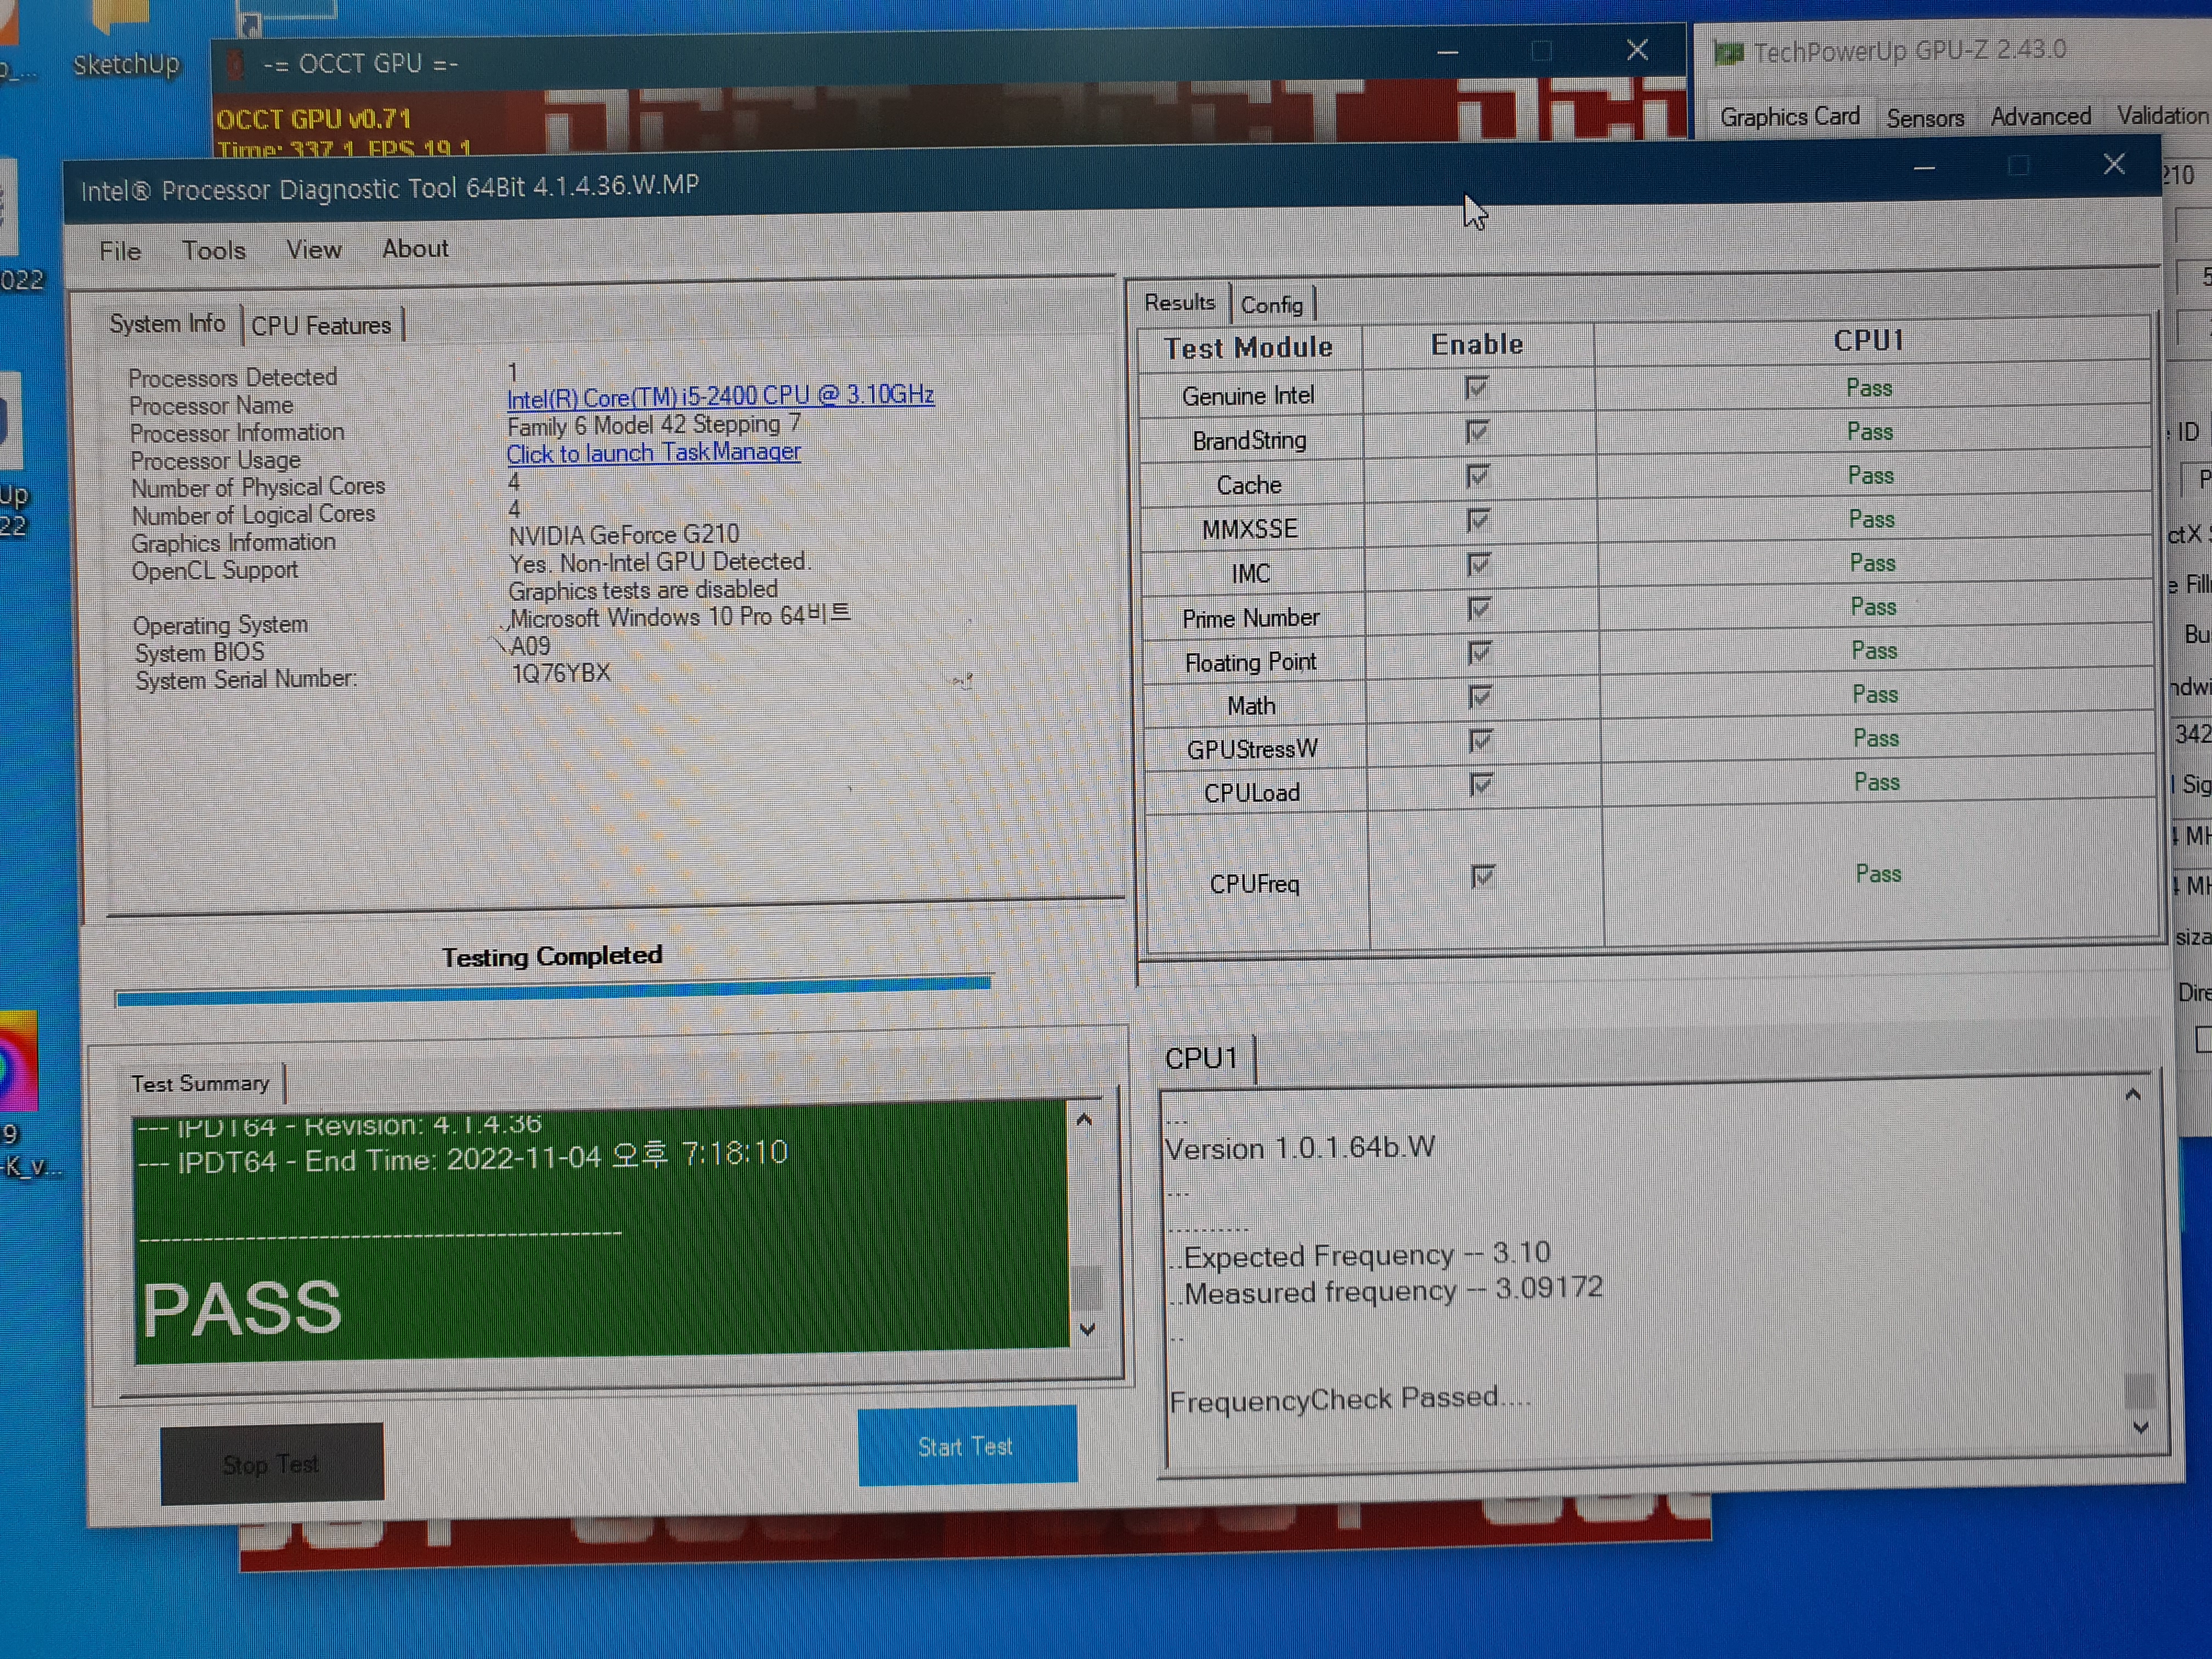Viewport: 2212px width, 1659px height.
Task: Minimize the Intel Processor Diagnostic Tool window
Action: pos(1924,169)
